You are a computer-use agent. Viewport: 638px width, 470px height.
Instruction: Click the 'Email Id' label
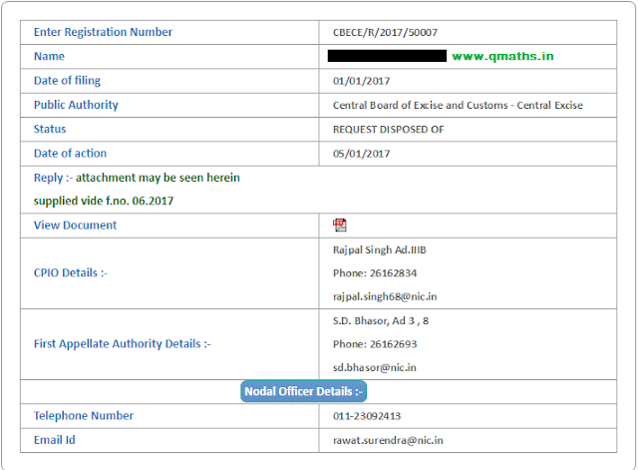point(55,440)
